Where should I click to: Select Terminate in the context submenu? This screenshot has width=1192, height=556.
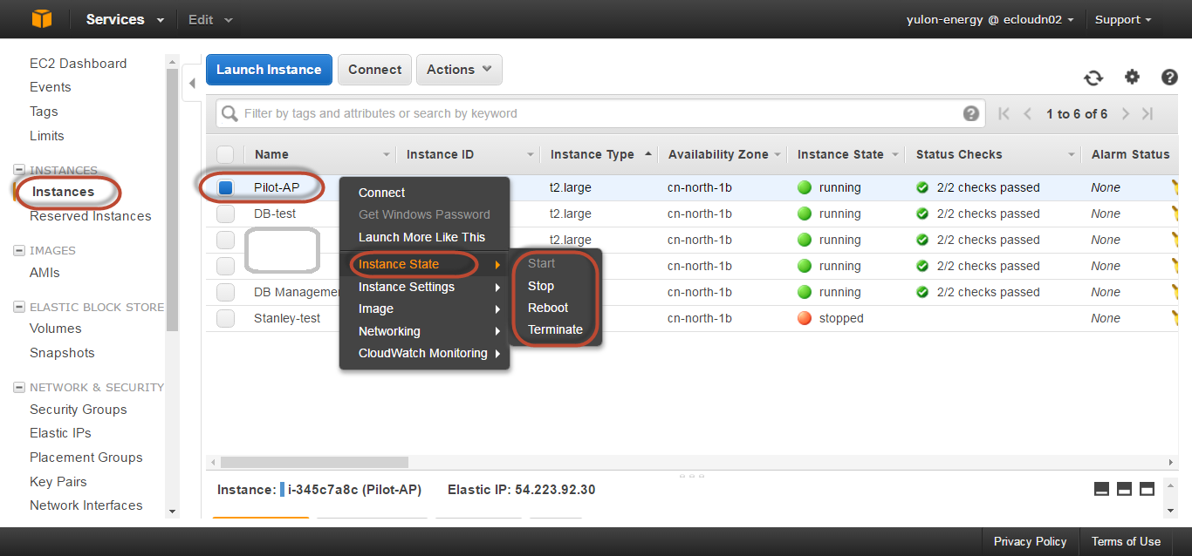555,329
